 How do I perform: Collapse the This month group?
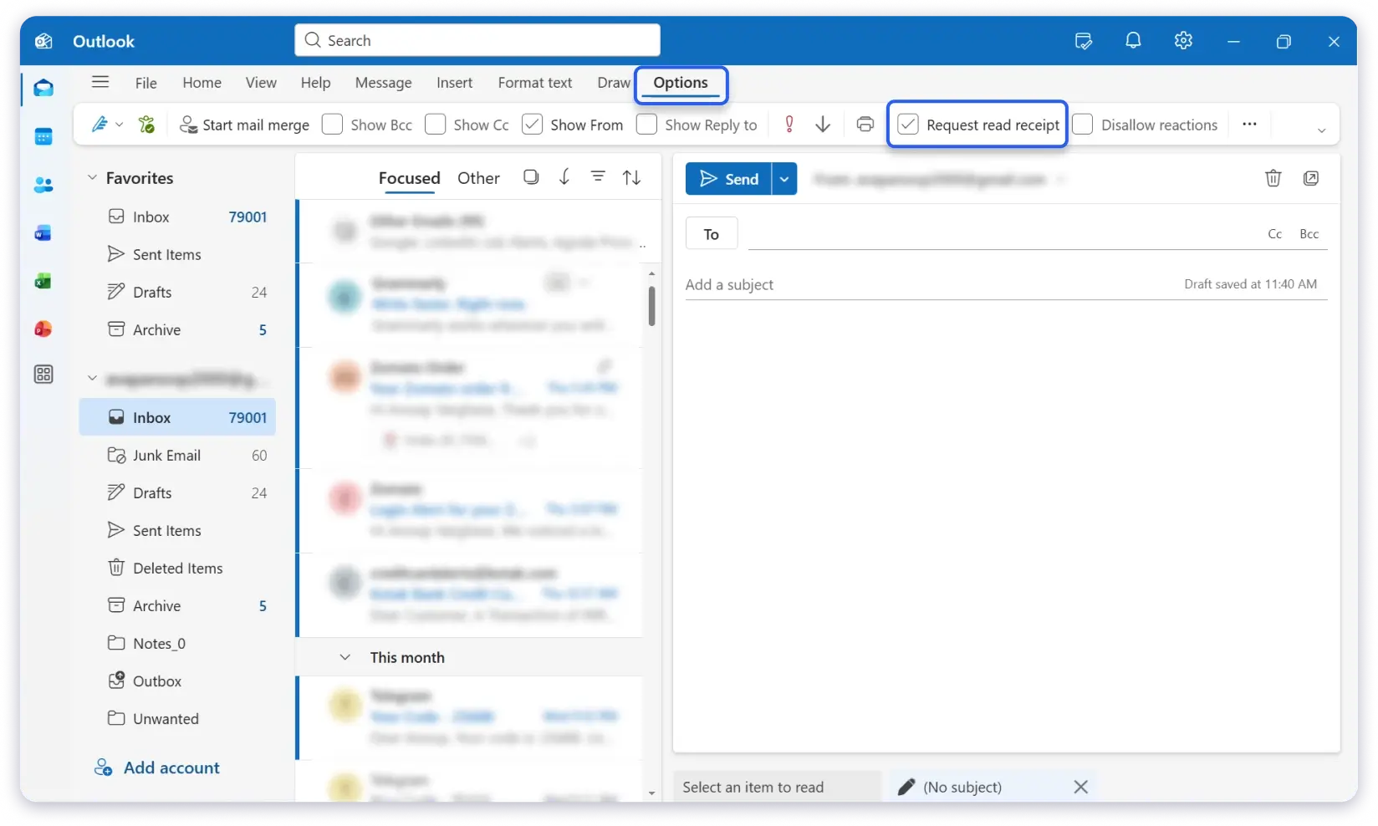pyautogui.click(x=344, y=657)
